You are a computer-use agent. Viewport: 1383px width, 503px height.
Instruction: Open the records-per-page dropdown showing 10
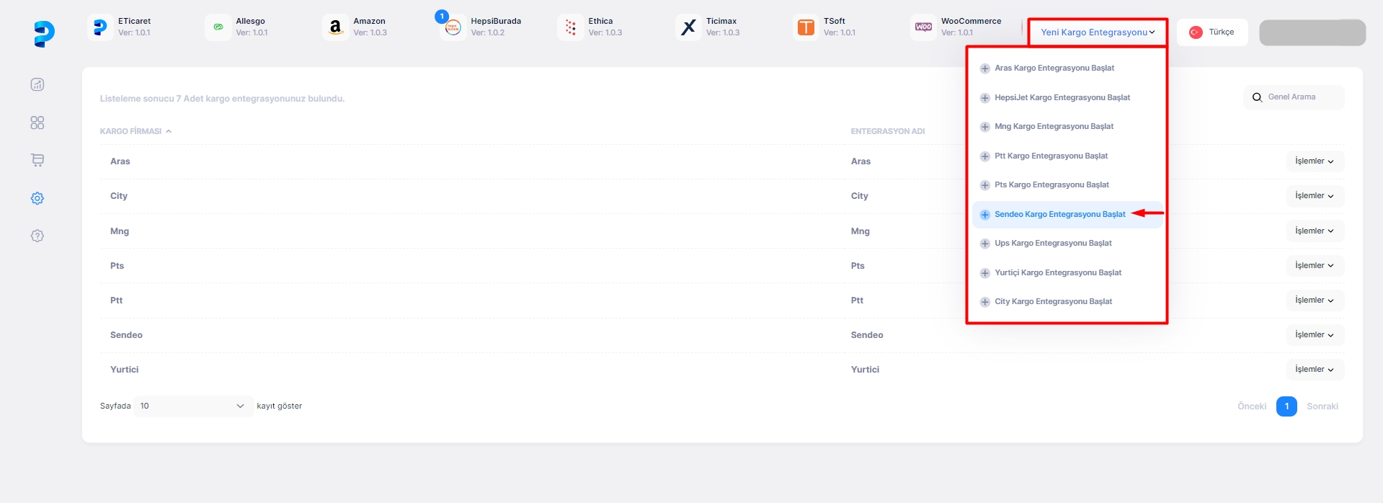coord(193,406)
